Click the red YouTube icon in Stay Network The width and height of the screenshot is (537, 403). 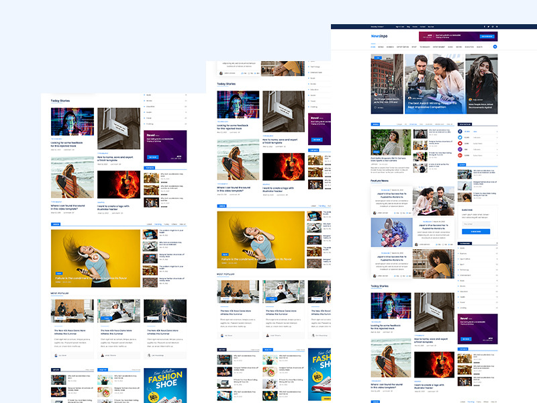(460, 144)
